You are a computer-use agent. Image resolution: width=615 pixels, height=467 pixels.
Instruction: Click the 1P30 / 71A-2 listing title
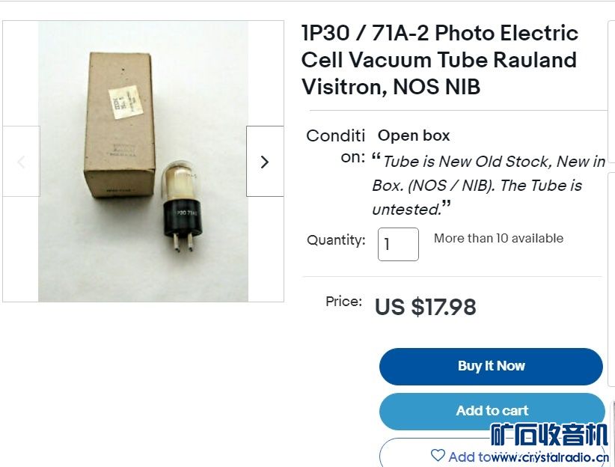[x=440, y=60]
